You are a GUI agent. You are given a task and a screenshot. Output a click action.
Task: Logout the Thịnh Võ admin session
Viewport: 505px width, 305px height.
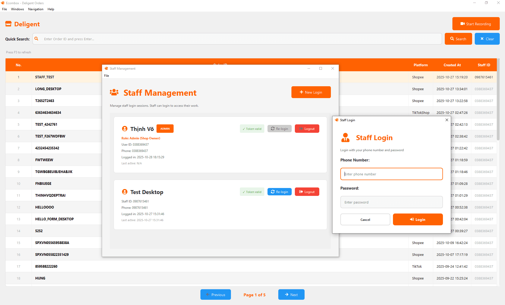tap(307, 129)
